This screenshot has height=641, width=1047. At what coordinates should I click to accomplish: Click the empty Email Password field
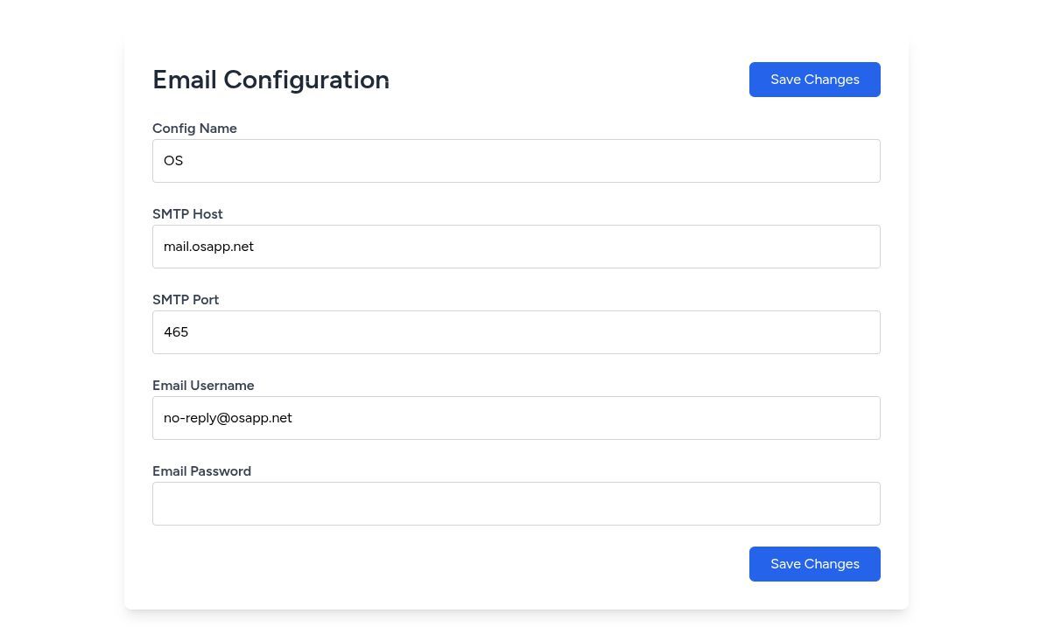coord(516,504)
